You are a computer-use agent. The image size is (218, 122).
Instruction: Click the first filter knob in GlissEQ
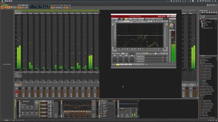(115, 59)
